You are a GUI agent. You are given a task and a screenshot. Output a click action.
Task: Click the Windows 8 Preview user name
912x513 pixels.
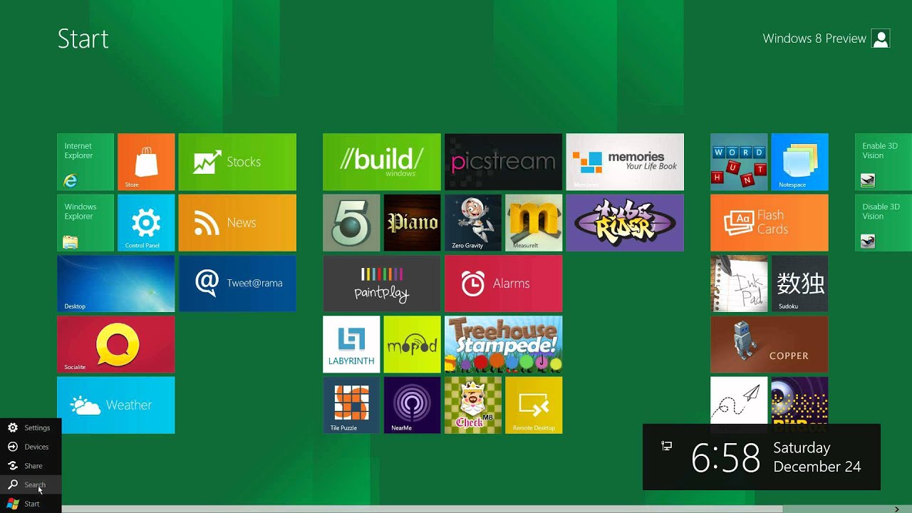tap(814, 38)
